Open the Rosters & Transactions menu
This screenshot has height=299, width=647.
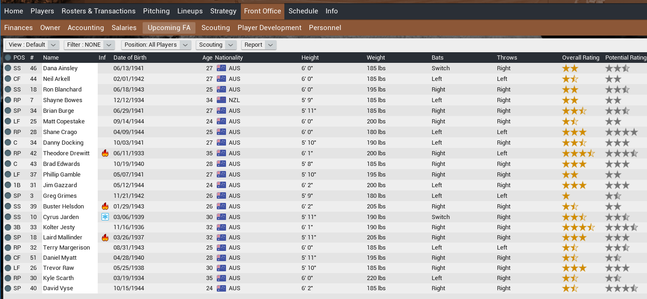coord(99,11)
